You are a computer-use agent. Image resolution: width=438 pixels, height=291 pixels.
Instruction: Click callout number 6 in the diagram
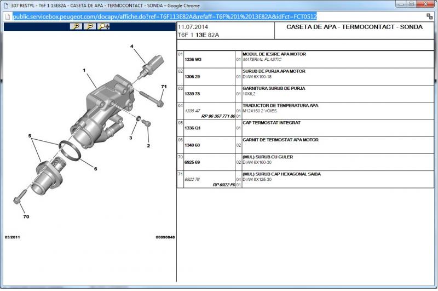tap(95, 169)
